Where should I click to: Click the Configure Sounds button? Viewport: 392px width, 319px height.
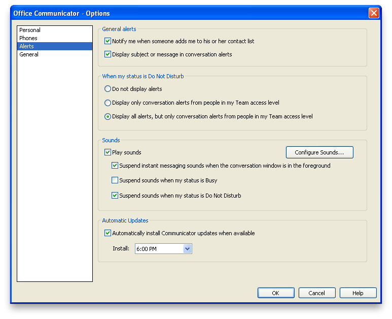[319, 152]
